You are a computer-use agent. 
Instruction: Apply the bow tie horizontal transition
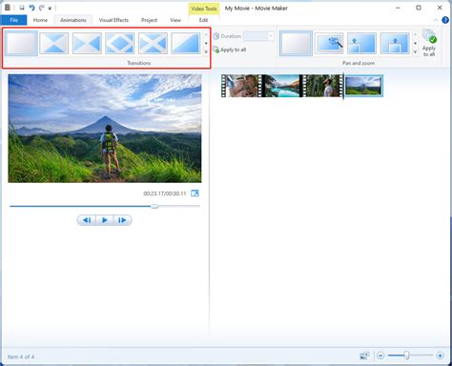(87, 43)
